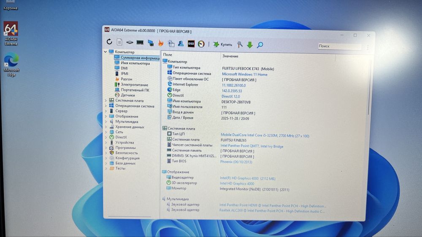
Task: Open the Intel(R) HD Graphics 4000 link
Action: tap(247, 178)
